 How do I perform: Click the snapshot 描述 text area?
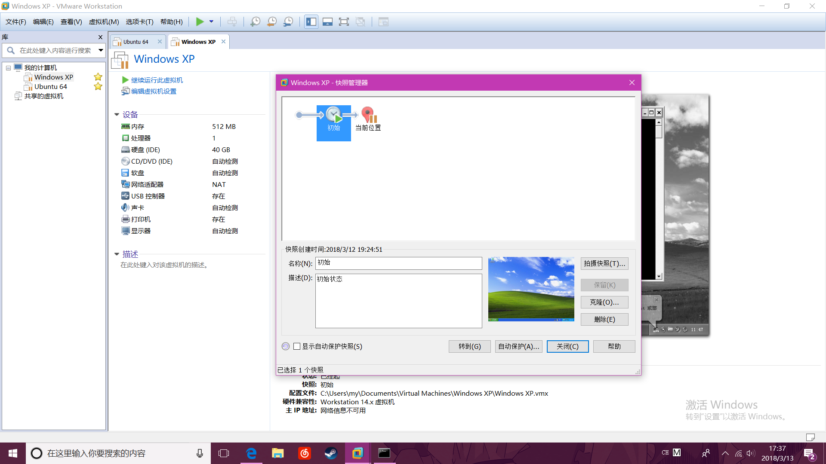[399, 301]
